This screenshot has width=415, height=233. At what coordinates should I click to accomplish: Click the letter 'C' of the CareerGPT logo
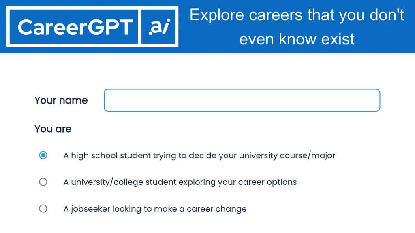25,27
